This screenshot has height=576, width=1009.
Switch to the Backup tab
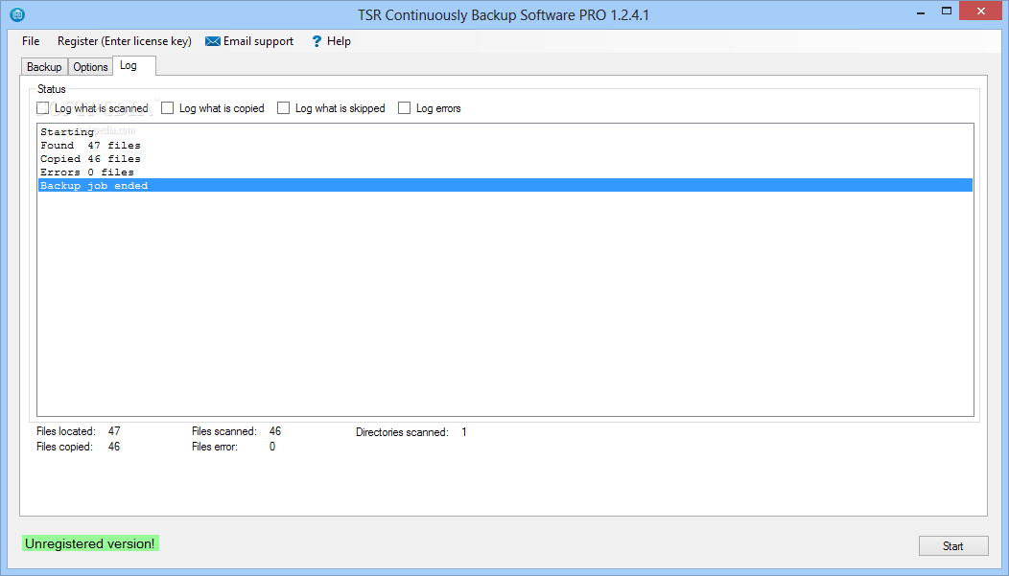(x=44, y=67)
